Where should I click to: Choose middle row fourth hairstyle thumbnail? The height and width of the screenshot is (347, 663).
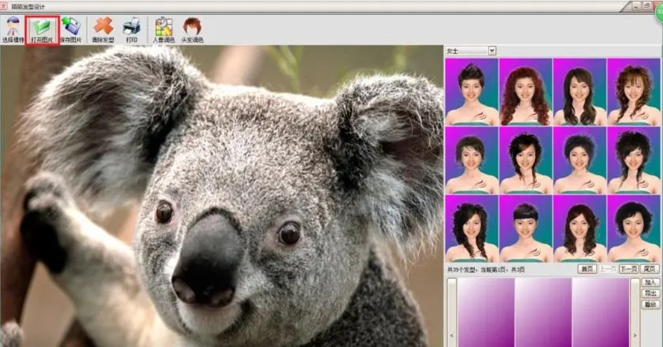click(x=634, y=160)
